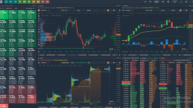The image size is (193, 108).
Task: Click the application logo icon at top left
Action: click(x=1, y=2)
